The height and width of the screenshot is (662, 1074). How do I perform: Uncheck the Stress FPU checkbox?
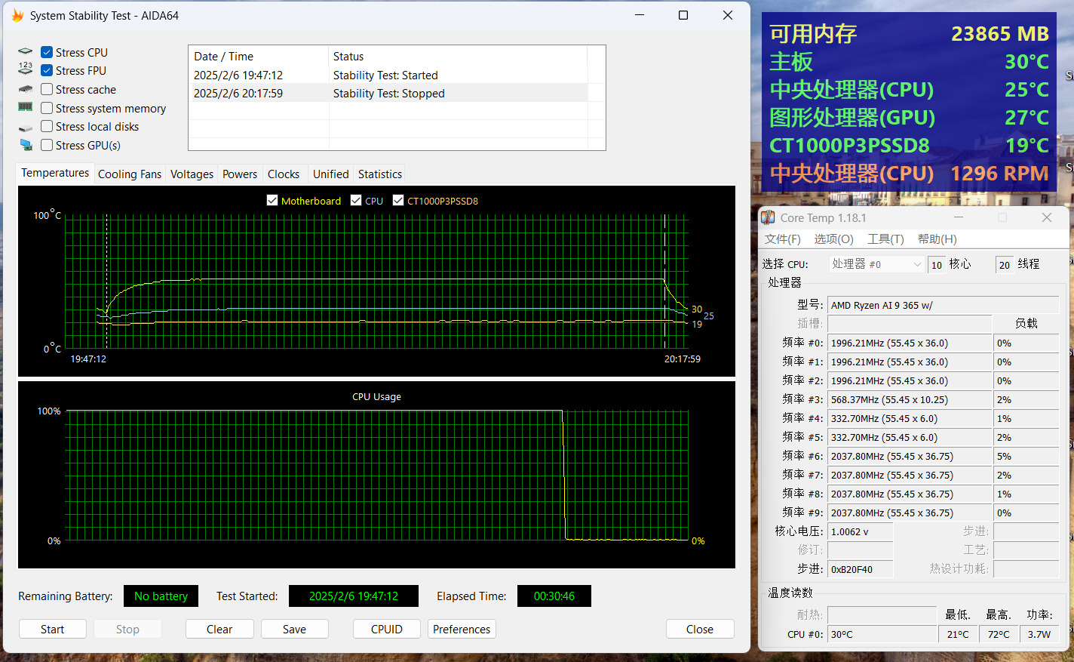pos(47,70)
